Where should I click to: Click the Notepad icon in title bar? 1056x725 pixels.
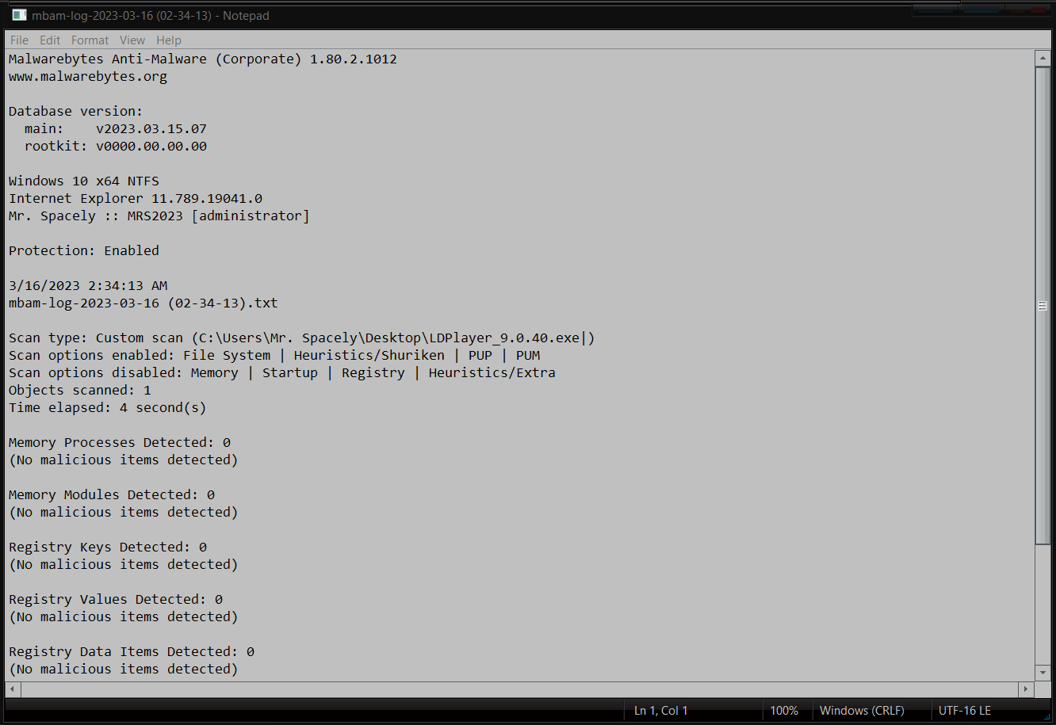pos(19,15)
